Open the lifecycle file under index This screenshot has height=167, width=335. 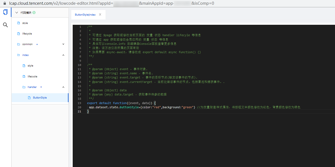pyautogui.click(x=32, y=77)
